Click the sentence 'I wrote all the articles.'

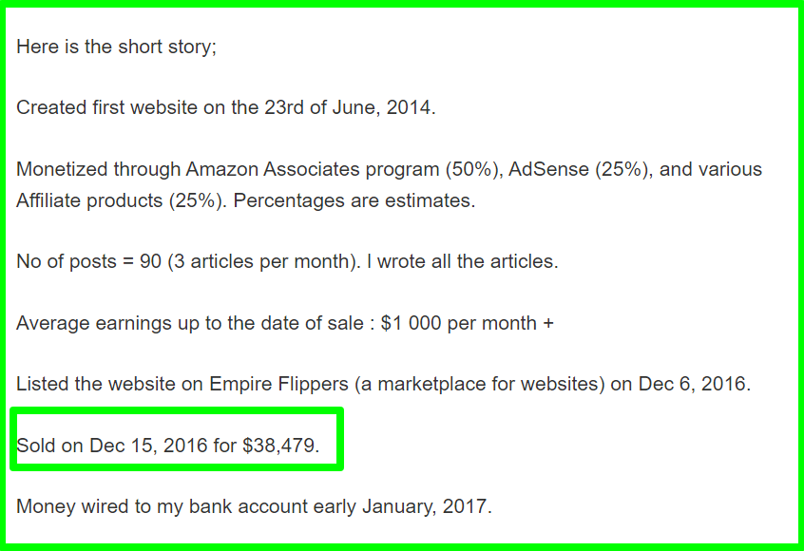point(462,261)
